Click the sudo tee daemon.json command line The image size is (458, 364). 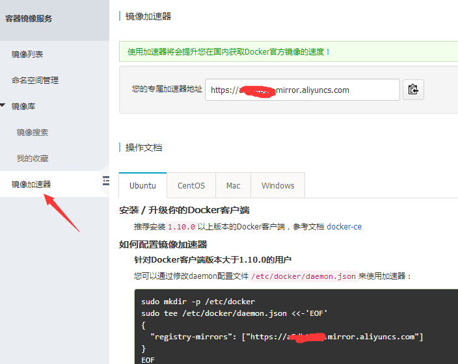[234, 313]
